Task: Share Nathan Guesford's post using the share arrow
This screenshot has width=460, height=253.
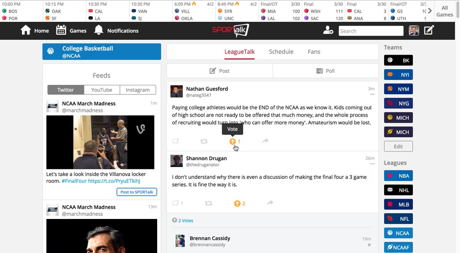Action: tap(265, 141)
